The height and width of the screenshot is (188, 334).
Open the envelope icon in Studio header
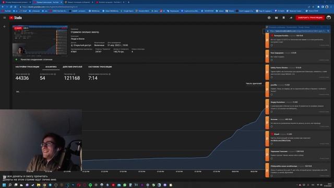click(276, 18)
